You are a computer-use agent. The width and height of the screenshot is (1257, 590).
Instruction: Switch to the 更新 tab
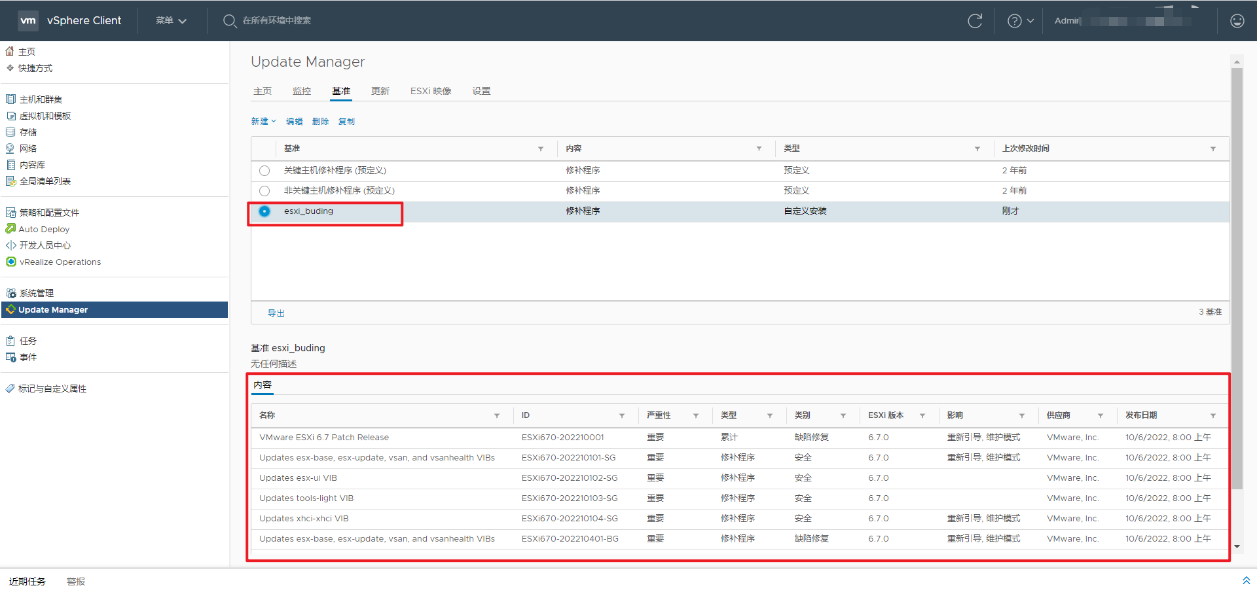(380, 91)
